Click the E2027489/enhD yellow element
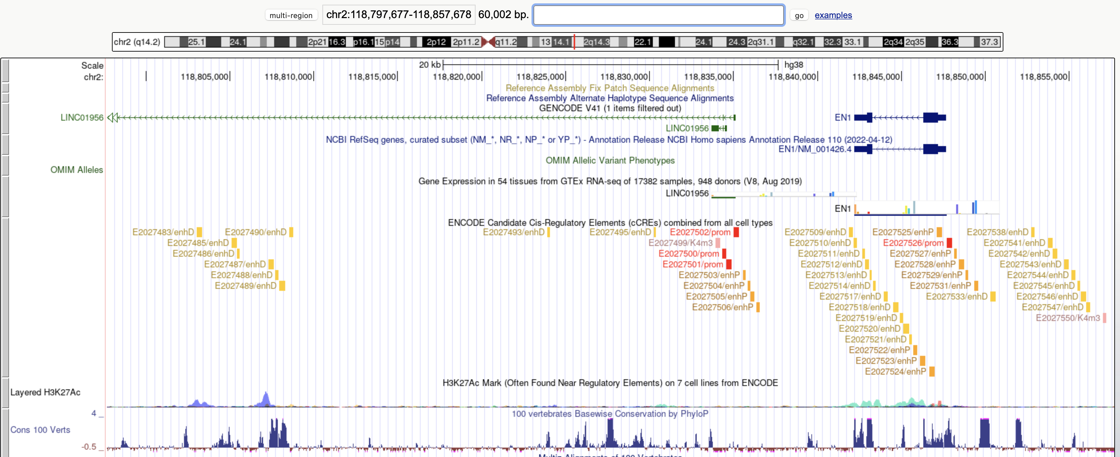This screenshot has width=1120, height=457. (x=282, y=286)
